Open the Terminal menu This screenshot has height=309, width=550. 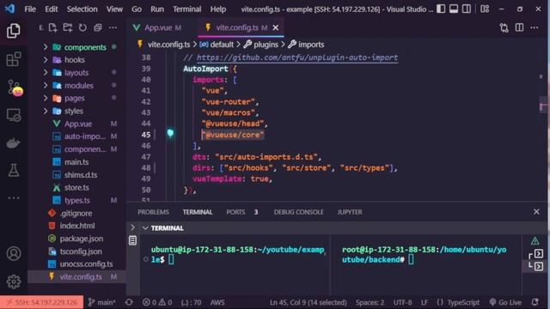187,9
